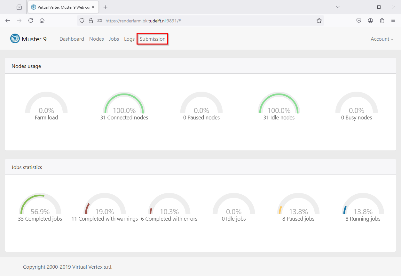Image resolution: width=401 pixels, height=276 pixels.
Task: Go to the Logs section
Action: pyautogui.click(x=129, y=39)
